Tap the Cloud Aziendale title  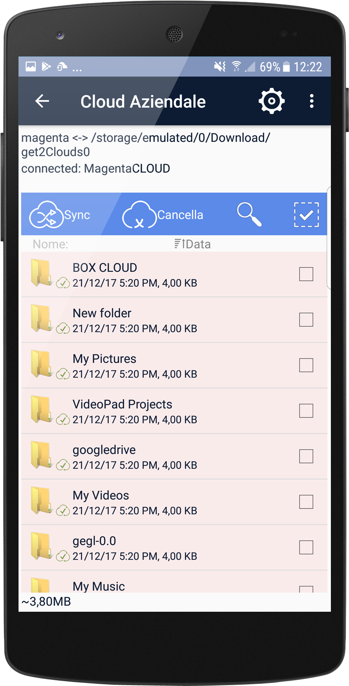point(143,102)
